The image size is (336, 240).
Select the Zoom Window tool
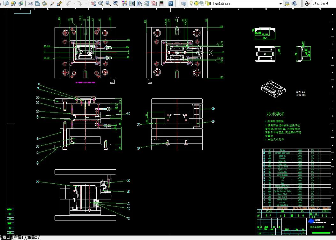pos(108,3)
